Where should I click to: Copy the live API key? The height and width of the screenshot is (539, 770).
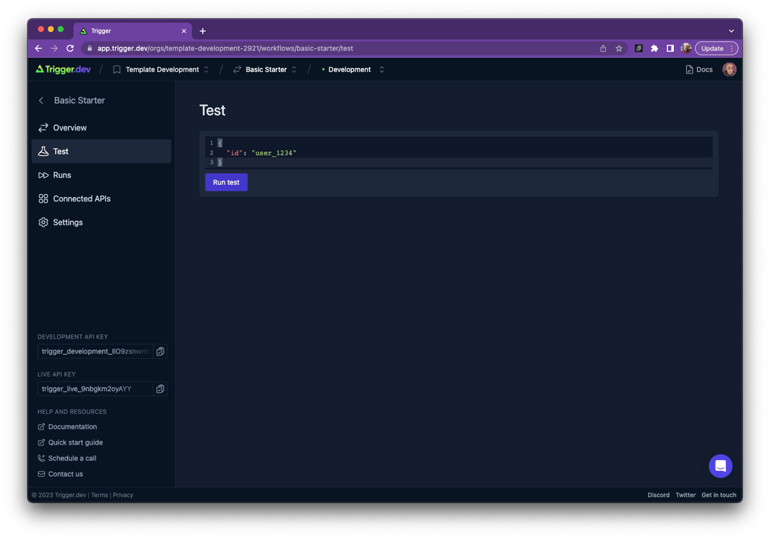coord(160,389)
